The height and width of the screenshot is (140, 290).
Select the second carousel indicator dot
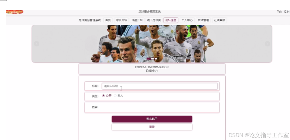[x=152, y=58]
